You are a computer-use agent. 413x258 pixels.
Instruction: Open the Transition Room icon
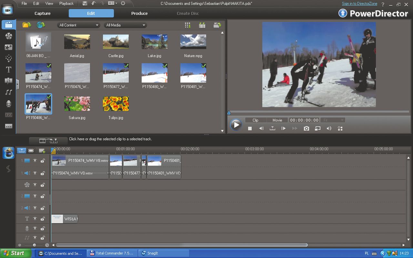pyautogui.click(x=9, y=81)
